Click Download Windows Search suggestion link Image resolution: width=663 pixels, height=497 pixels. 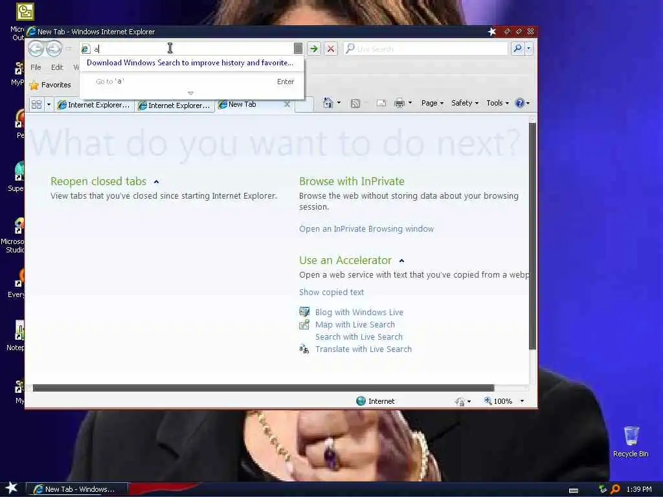click(x=190, y=63)
